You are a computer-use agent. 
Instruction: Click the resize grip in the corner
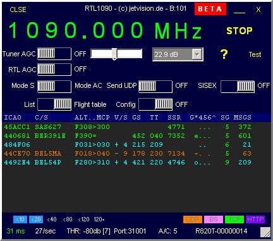tap(265, 232)
